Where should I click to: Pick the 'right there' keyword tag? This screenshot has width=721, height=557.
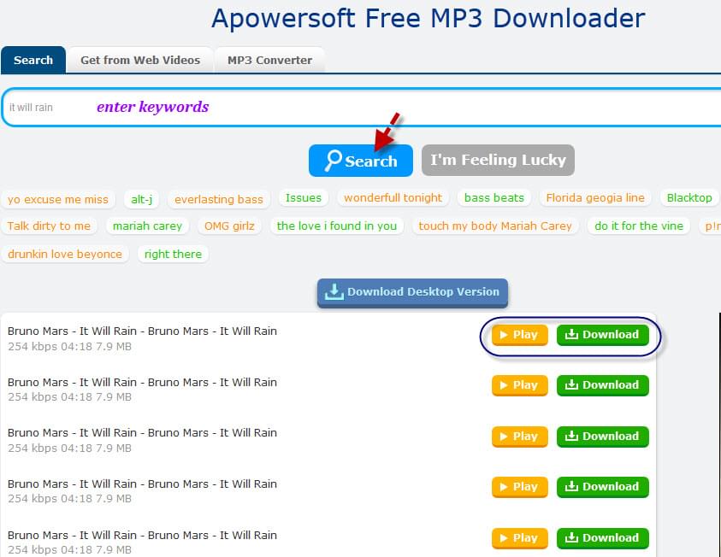coord(173,254)
